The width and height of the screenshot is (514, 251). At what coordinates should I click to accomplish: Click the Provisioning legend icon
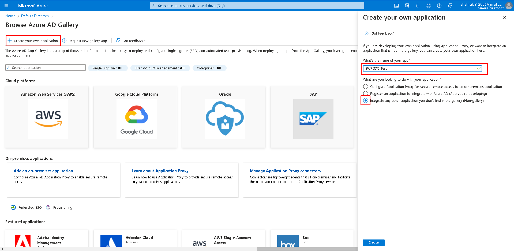[48, 207]
